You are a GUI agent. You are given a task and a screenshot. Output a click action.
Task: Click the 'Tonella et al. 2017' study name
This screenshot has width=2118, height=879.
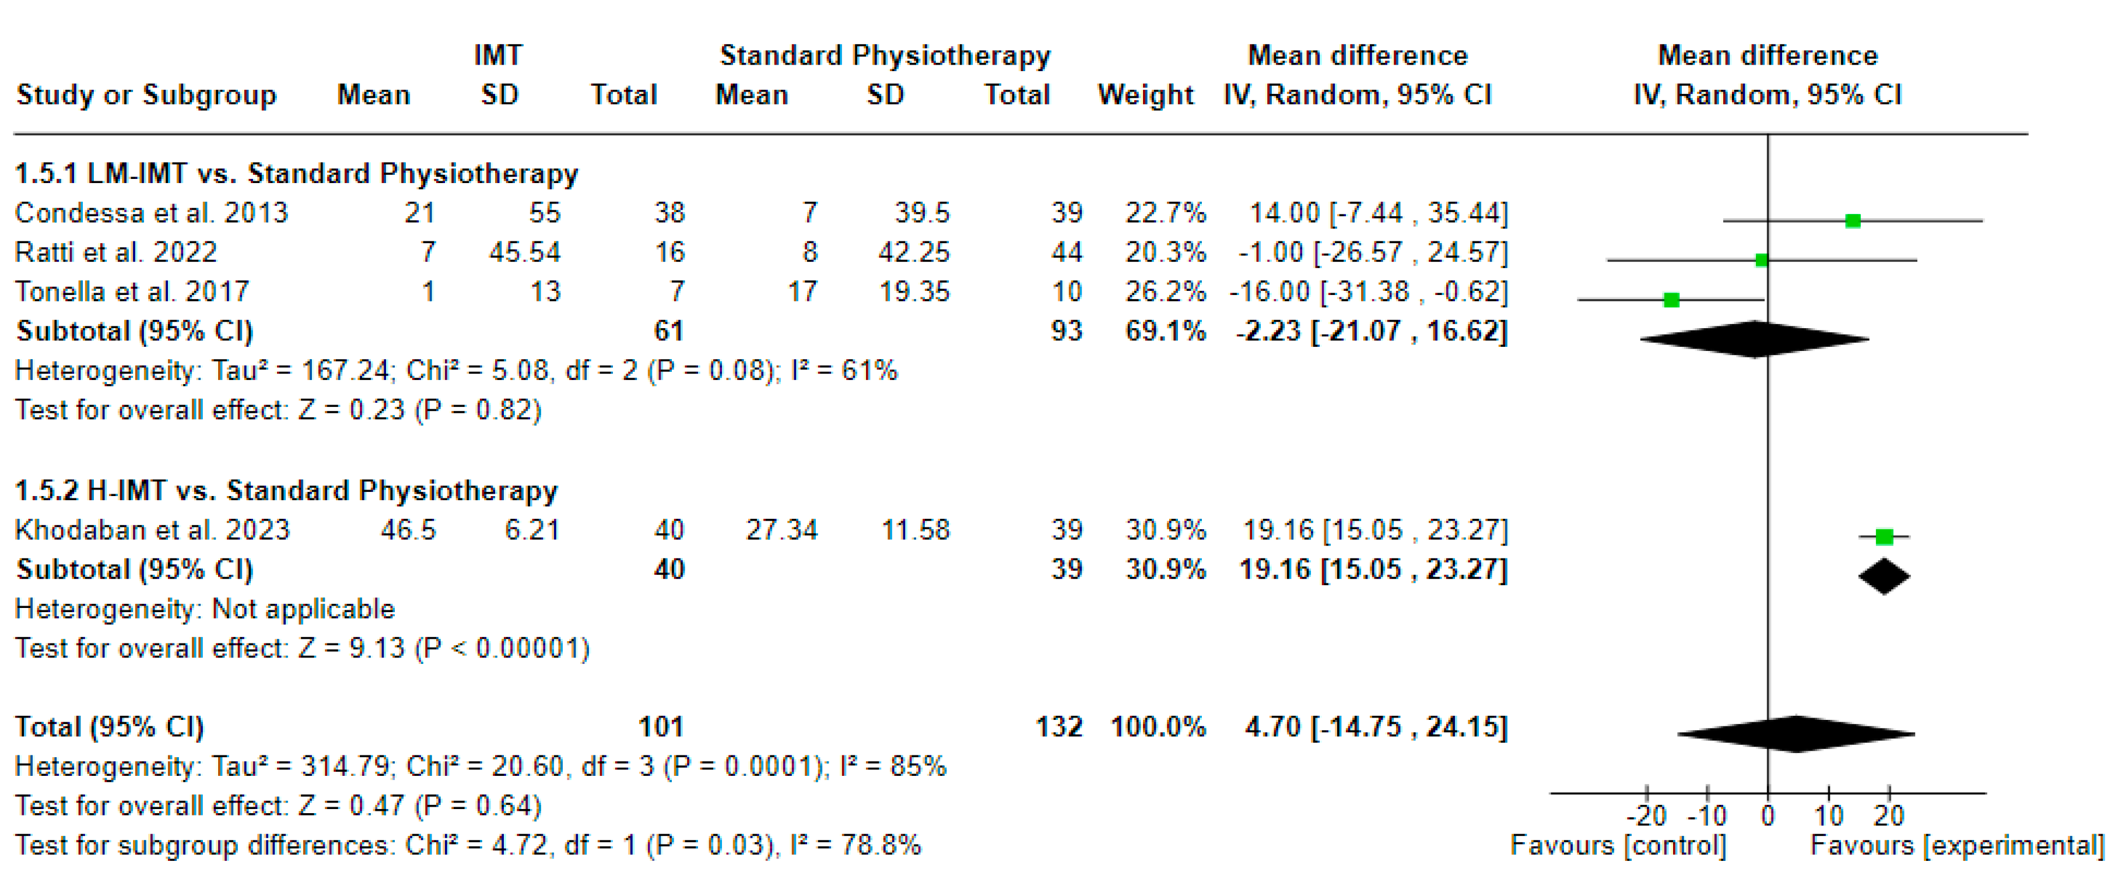[132, 291]
